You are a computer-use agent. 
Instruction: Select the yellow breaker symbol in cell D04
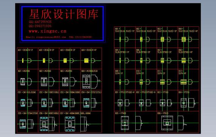[184, 40]
